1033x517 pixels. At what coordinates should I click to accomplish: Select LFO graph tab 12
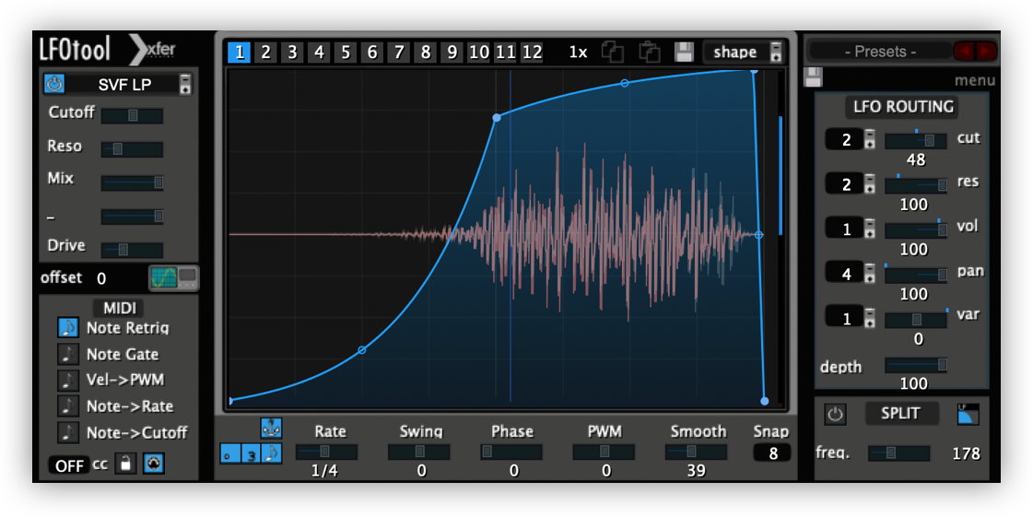click(x=532, y=52)
